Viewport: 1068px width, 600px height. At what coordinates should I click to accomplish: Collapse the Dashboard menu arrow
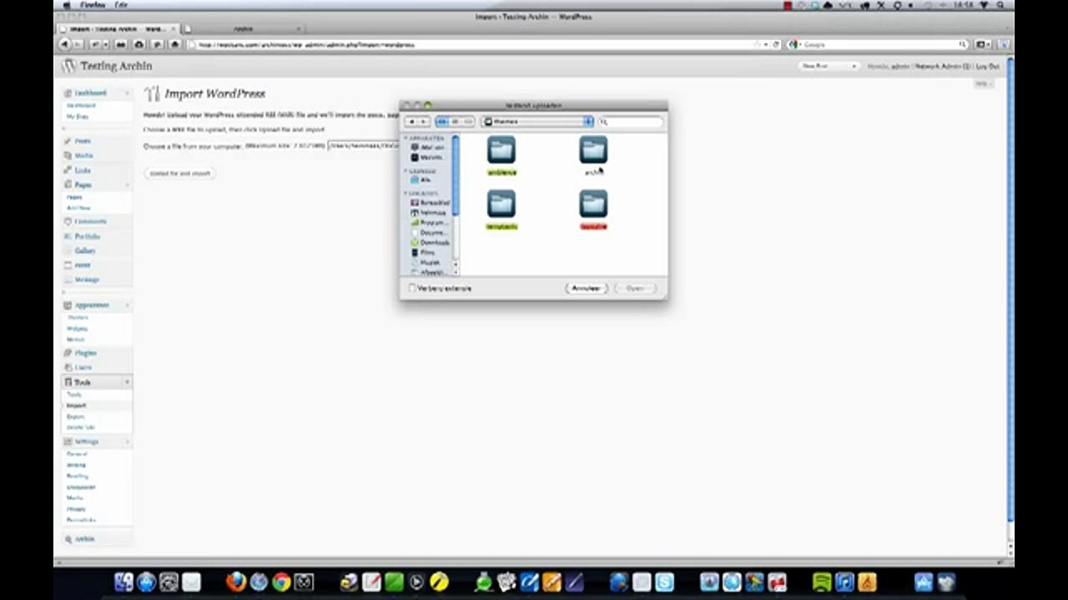(x=127, y=92)
